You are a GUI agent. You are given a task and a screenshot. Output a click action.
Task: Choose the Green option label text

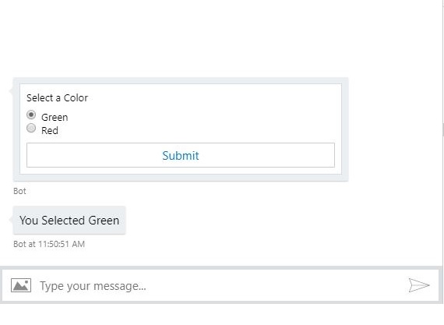pyautogui.click(x=55, y=118)
